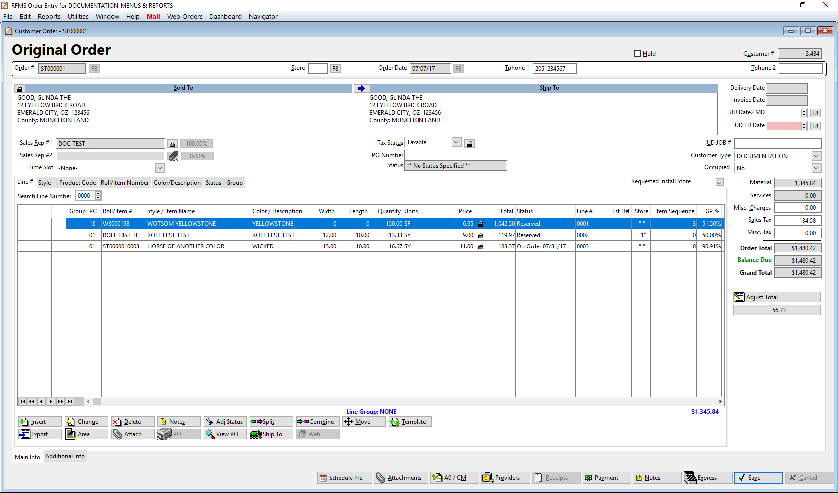The image size is (838, 493).
Task: Switch to the Additional Info tab
Action: click(x=65, y=456)
